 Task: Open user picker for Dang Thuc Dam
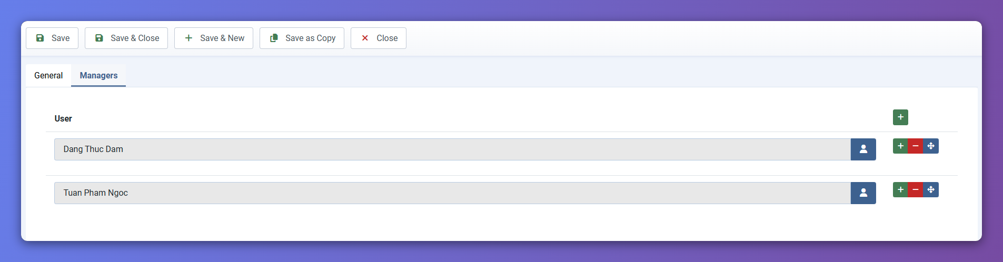(x=863, y=149)
